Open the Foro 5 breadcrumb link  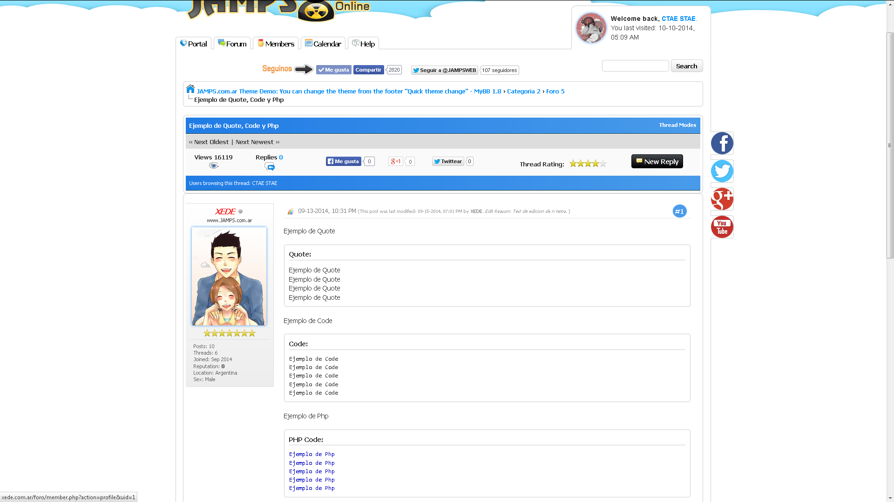click(555, 92)
